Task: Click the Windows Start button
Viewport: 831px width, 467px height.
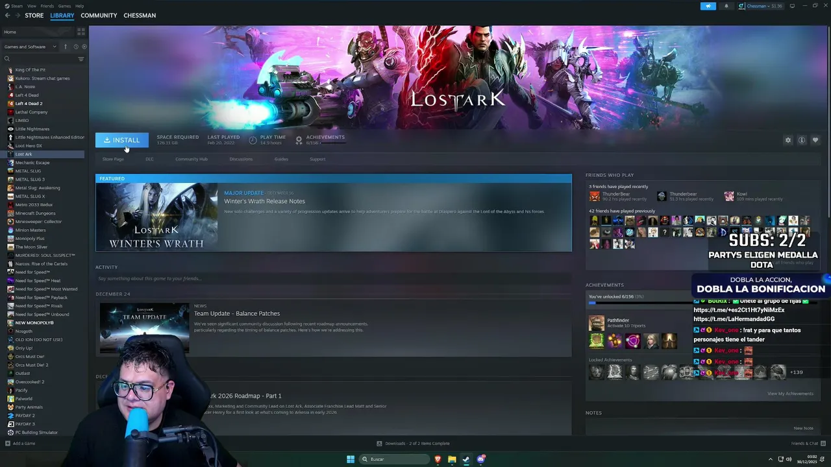Action: 351,459
